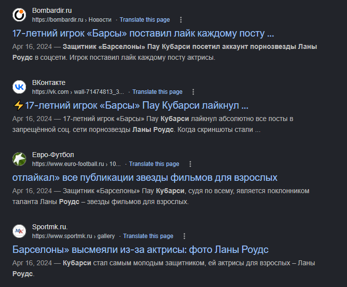Click the Sportmk.ru MK favicon
The height and width of the screenshot is (287, 347).
[19, 231]
